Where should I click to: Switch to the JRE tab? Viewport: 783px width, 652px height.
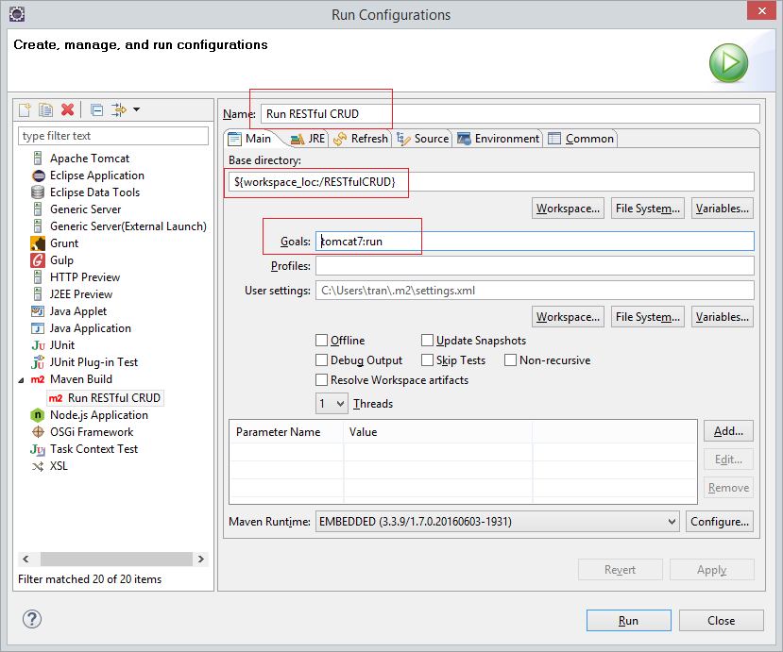tap(308, 139)
